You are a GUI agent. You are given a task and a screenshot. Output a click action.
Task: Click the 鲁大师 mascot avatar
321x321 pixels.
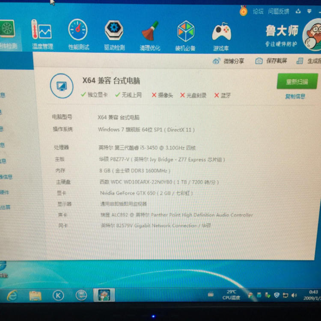click(x=312, y=34)
